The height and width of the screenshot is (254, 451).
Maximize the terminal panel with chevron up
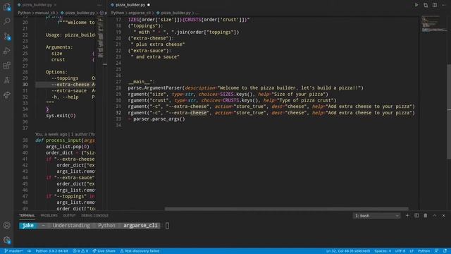(x=435, y=215)
